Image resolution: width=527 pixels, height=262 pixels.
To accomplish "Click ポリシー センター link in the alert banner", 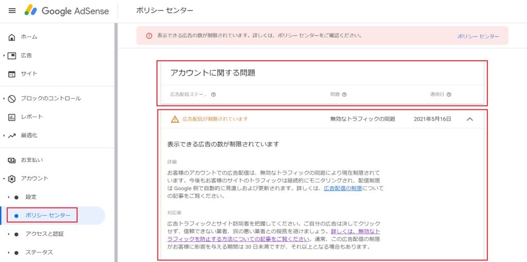I will 478,36.
